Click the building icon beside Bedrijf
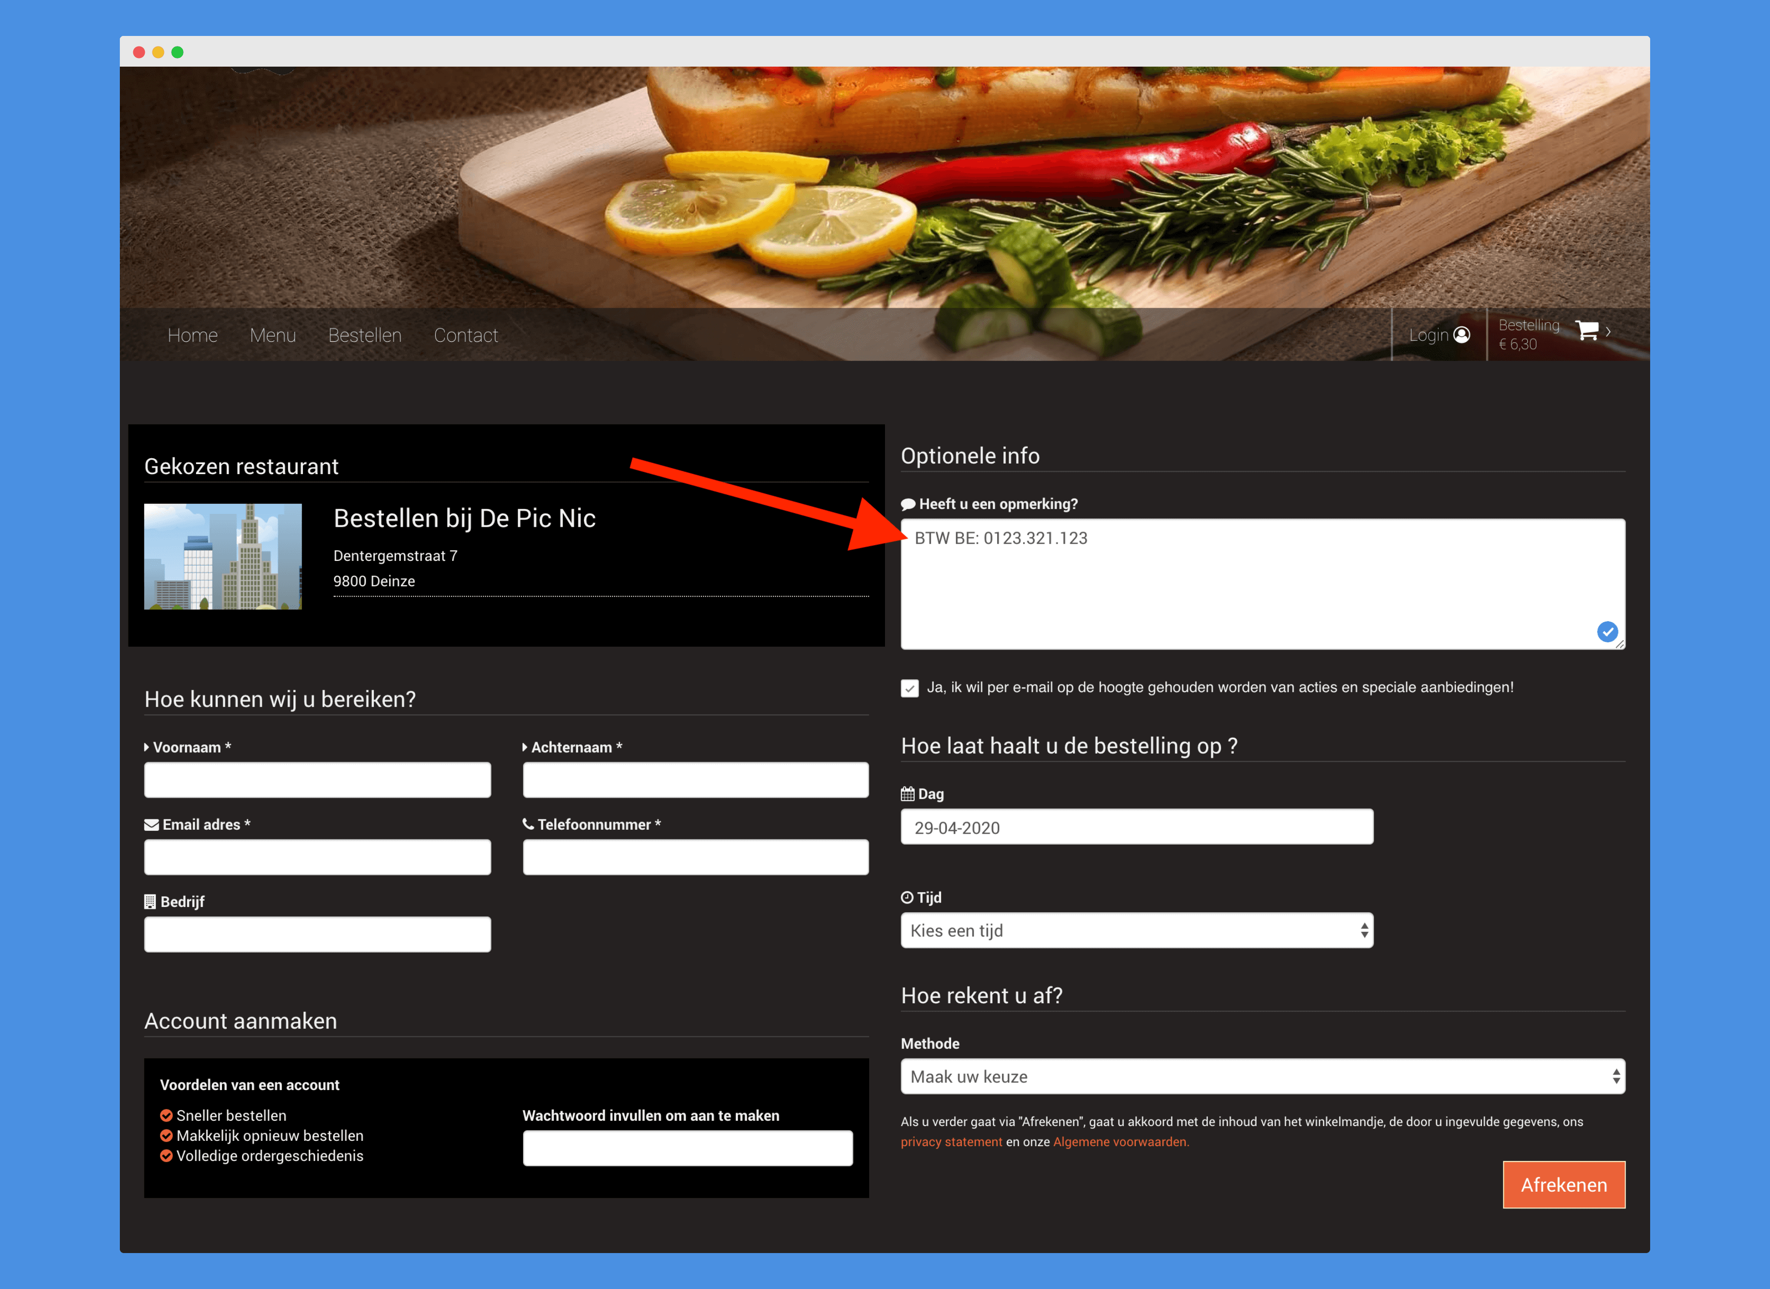 tap(150, 901)
